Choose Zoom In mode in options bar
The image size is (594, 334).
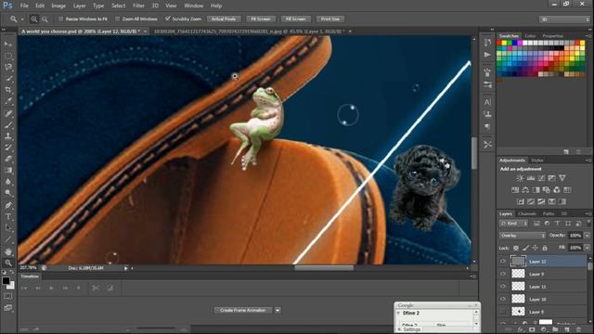[x=34, y=19]
